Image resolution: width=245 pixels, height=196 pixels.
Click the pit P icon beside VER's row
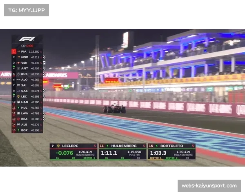click(x=44, y=63)
